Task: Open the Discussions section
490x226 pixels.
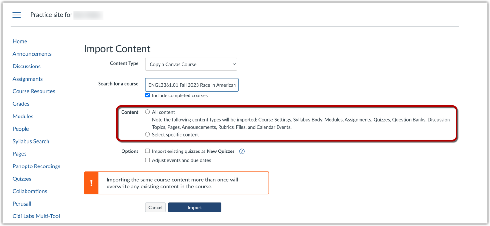Action: (26, 66)
